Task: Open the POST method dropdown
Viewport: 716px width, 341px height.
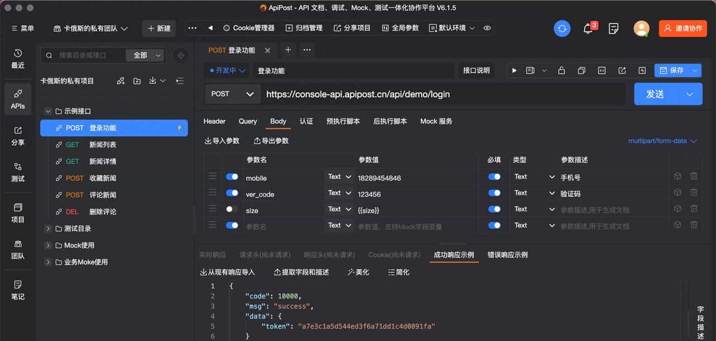Action: tap(233, 94)
